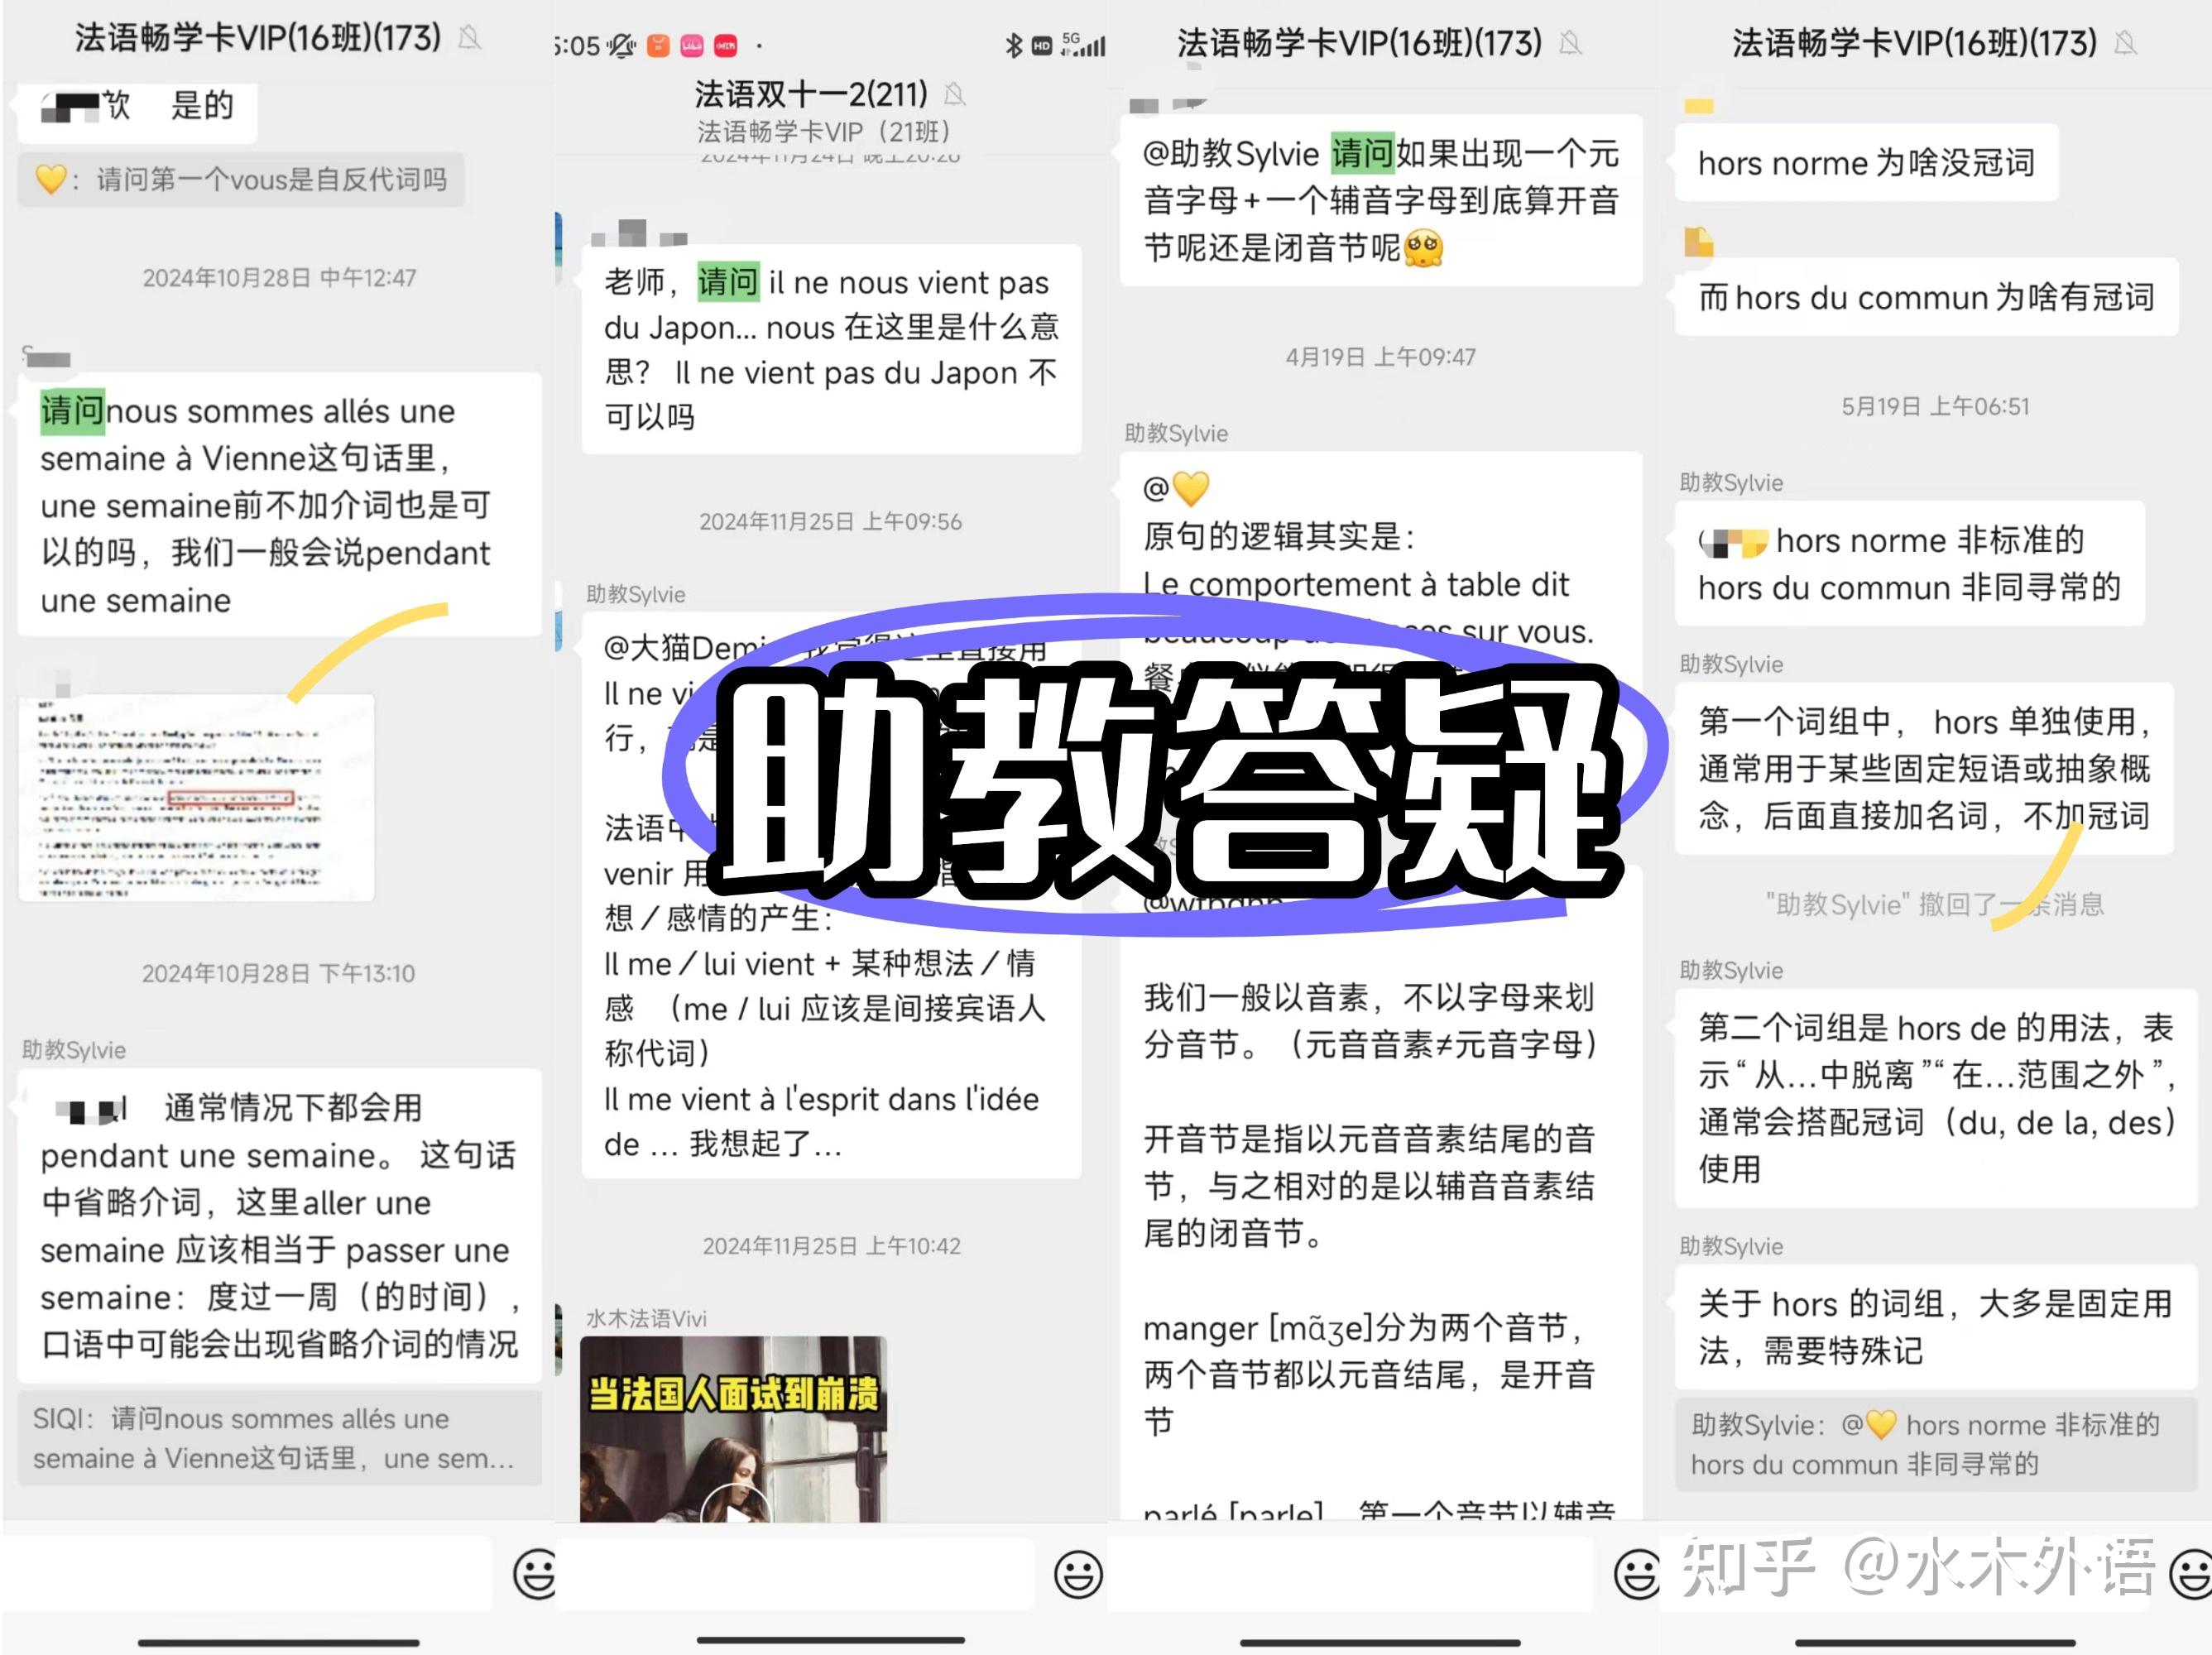Image resolution: width=2212 pixels, height=1655 pixels.
Task: Select the '第二个词组是 hors de 的用法' message
Action: tap(1936, 1098)
